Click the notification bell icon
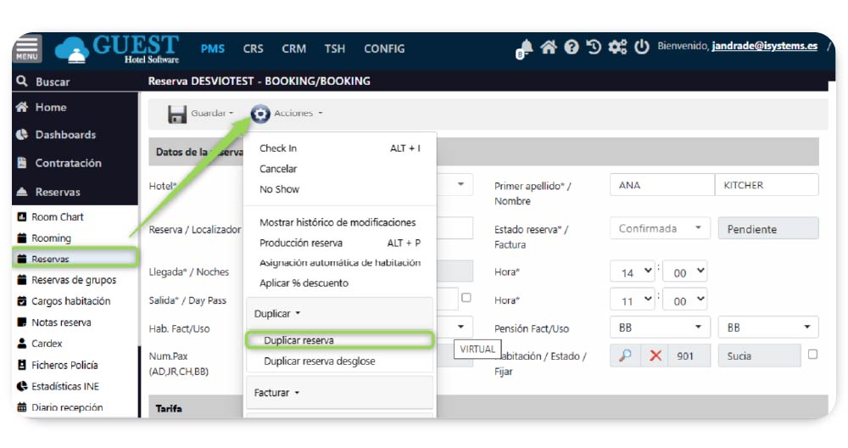 click(x=525, y=48)
